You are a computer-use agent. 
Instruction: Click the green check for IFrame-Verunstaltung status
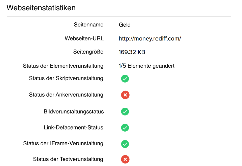[125, 144]
